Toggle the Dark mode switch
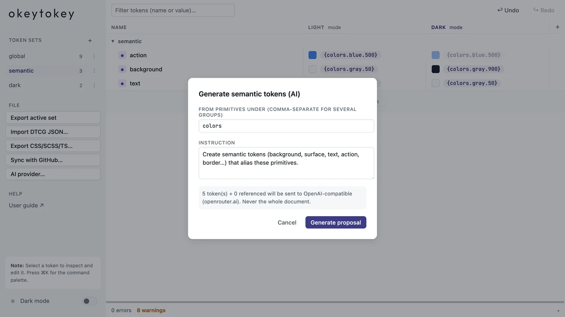This screenshot has width=565, height=317. click(90, 301)
